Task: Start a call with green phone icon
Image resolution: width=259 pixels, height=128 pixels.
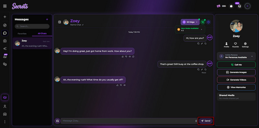Action: (203, 22)
